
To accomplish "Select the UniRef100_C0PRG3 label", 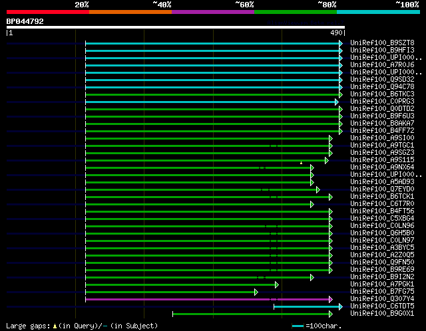I will point(382,102).
